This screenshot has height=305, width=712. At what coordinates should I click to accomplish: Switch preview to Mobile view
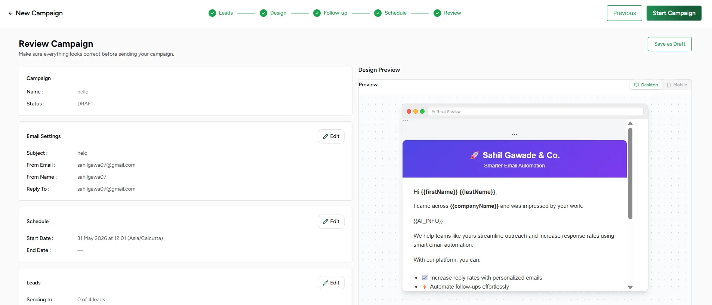(677, 85)
